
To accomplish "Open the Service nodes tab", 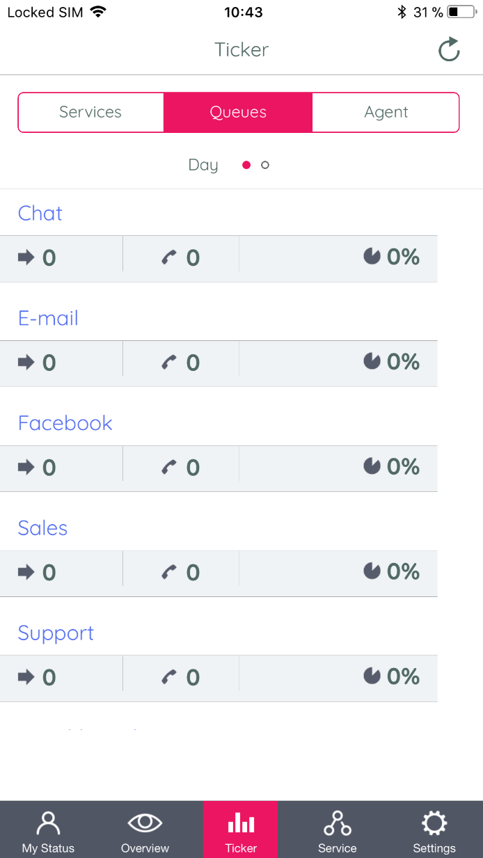I will pos(338,831).
